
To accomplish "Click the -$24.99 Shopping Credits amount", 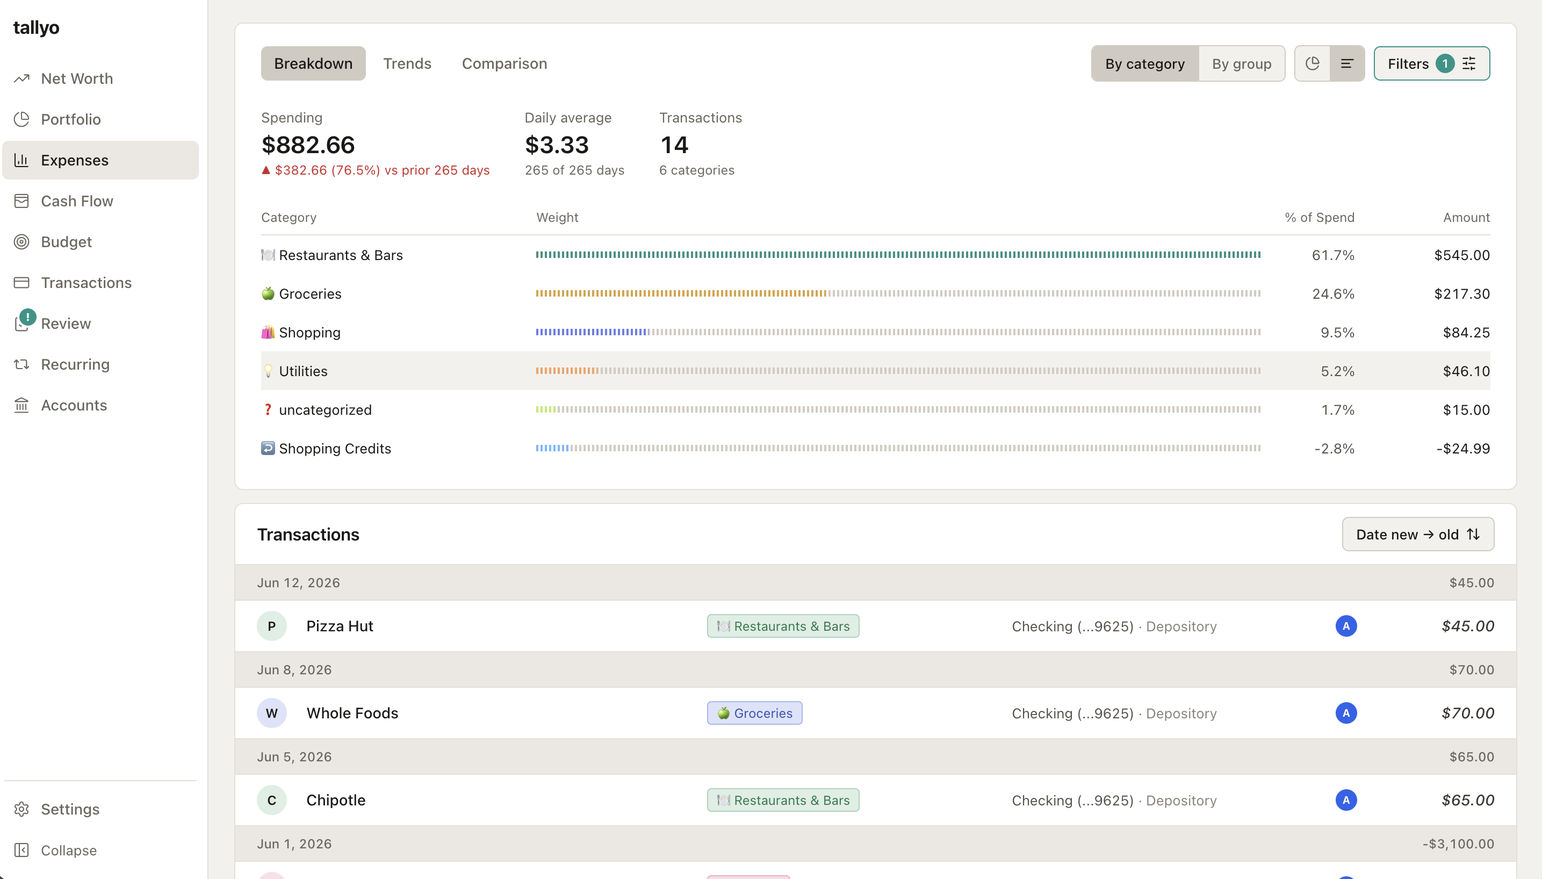I will pos(1463,449).
